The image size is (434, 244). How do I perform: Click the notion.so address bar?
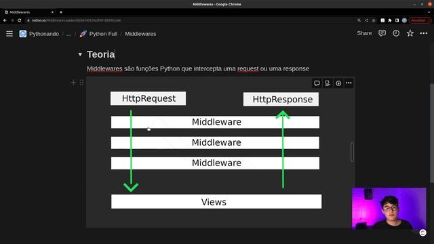point(191,20)
